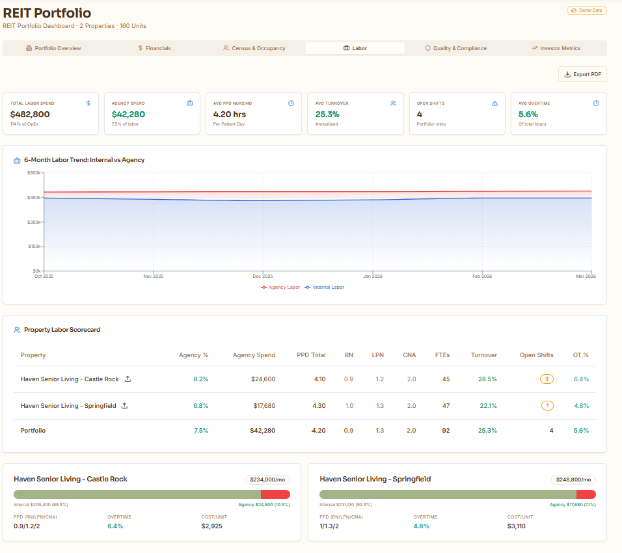
Task: Toggle the Agency Labor legend series
Action: point(280,287)
